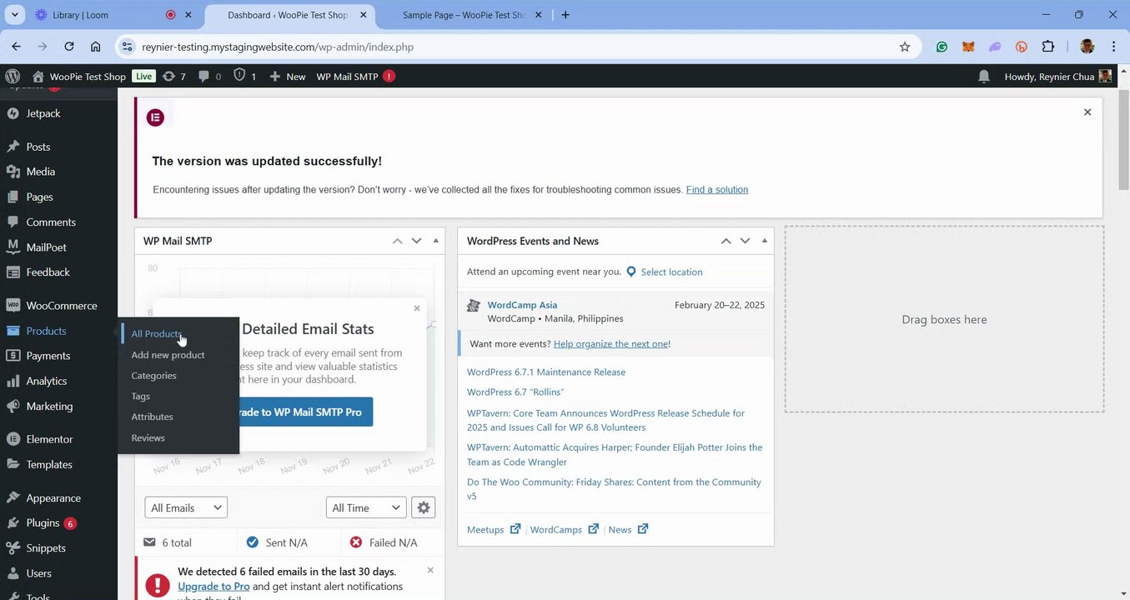Open the WordCamp Asia link
The image size is (1130, 600).
522,305
